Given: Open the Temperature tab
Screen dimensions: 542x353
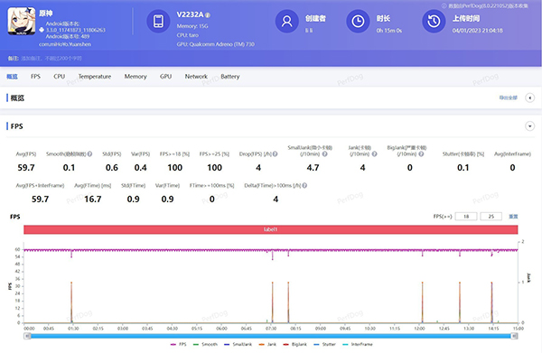Looking at the screenshot, I should 95,77.
